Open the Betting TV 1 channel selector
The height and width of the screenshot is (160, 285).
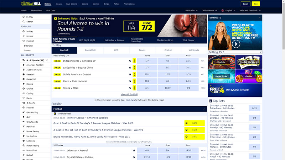235,52
